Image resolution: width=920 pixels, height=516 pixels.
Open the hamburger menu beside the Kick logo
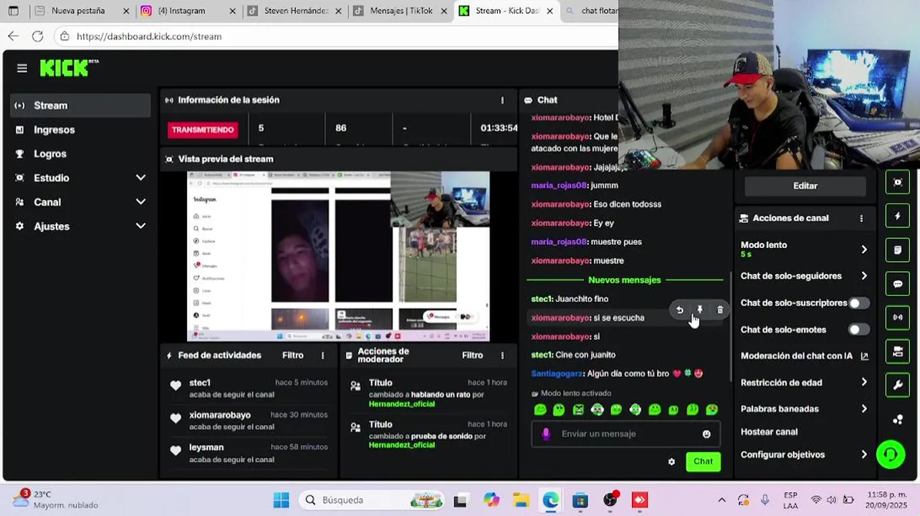[x=22, y=68]
